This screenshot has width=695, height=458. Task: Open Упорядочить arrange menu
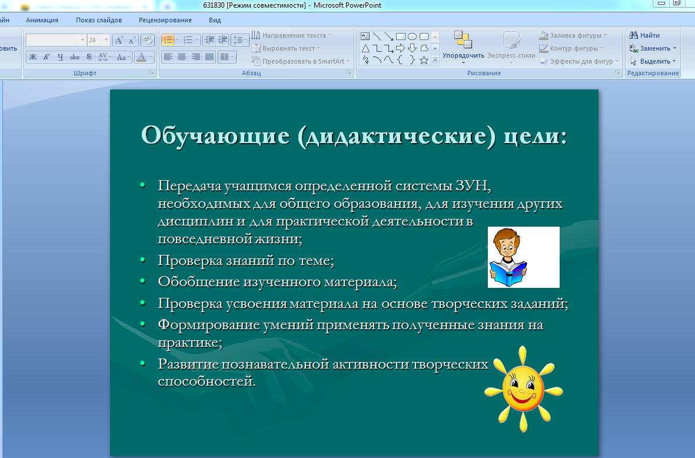click(463, 48)
